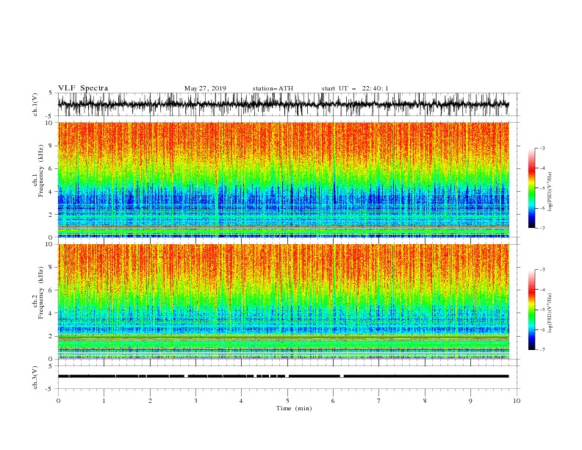
Task: Click the ch.1 spectrogram panel
Action: click(x=284, y=179)
